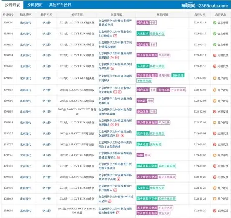Open image icon in 2024-12-12 后备厢锈迹 complaint
The image size is (231, 218).
click(x=112, y=58)
